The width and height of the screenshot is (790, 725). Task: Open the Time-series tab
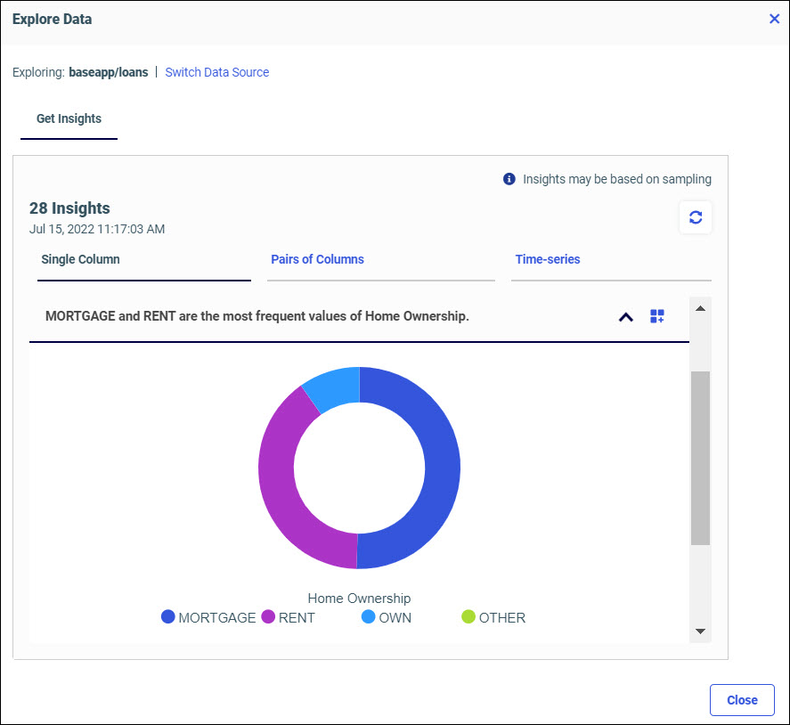(x=547, y=259)
